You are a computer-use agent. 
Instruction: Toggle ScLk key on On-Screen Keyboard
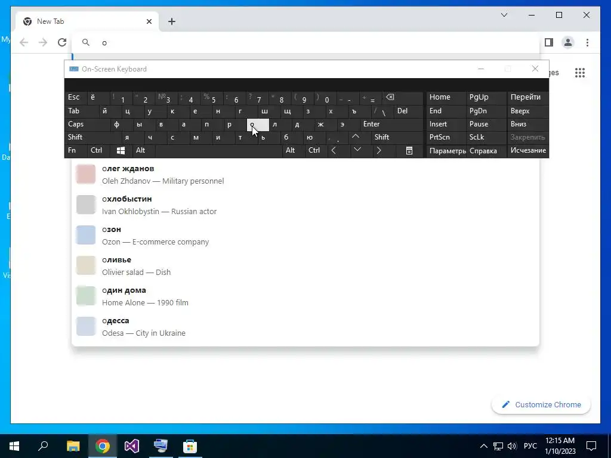pos(486,137)
